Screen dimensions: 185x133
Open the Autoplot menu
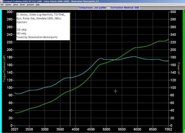[30, 5]
